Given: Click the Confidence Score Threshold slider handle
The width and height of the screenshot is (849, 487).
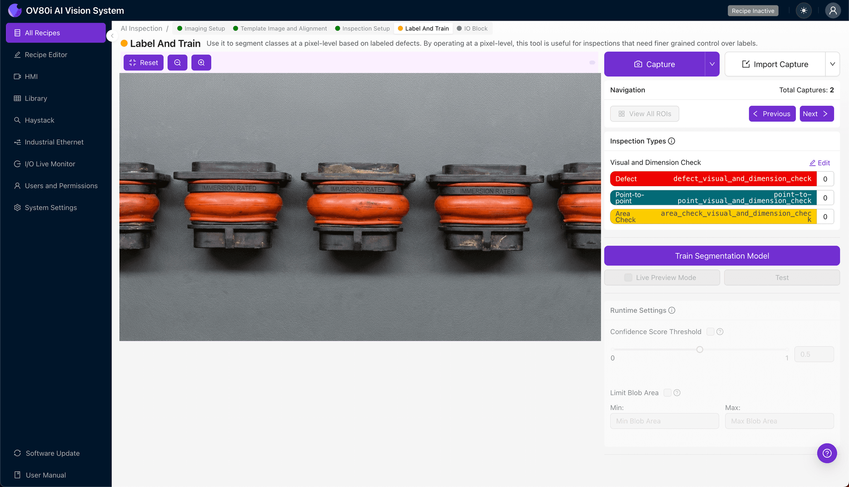Looking at the screenshot, I should pos(699,349).
